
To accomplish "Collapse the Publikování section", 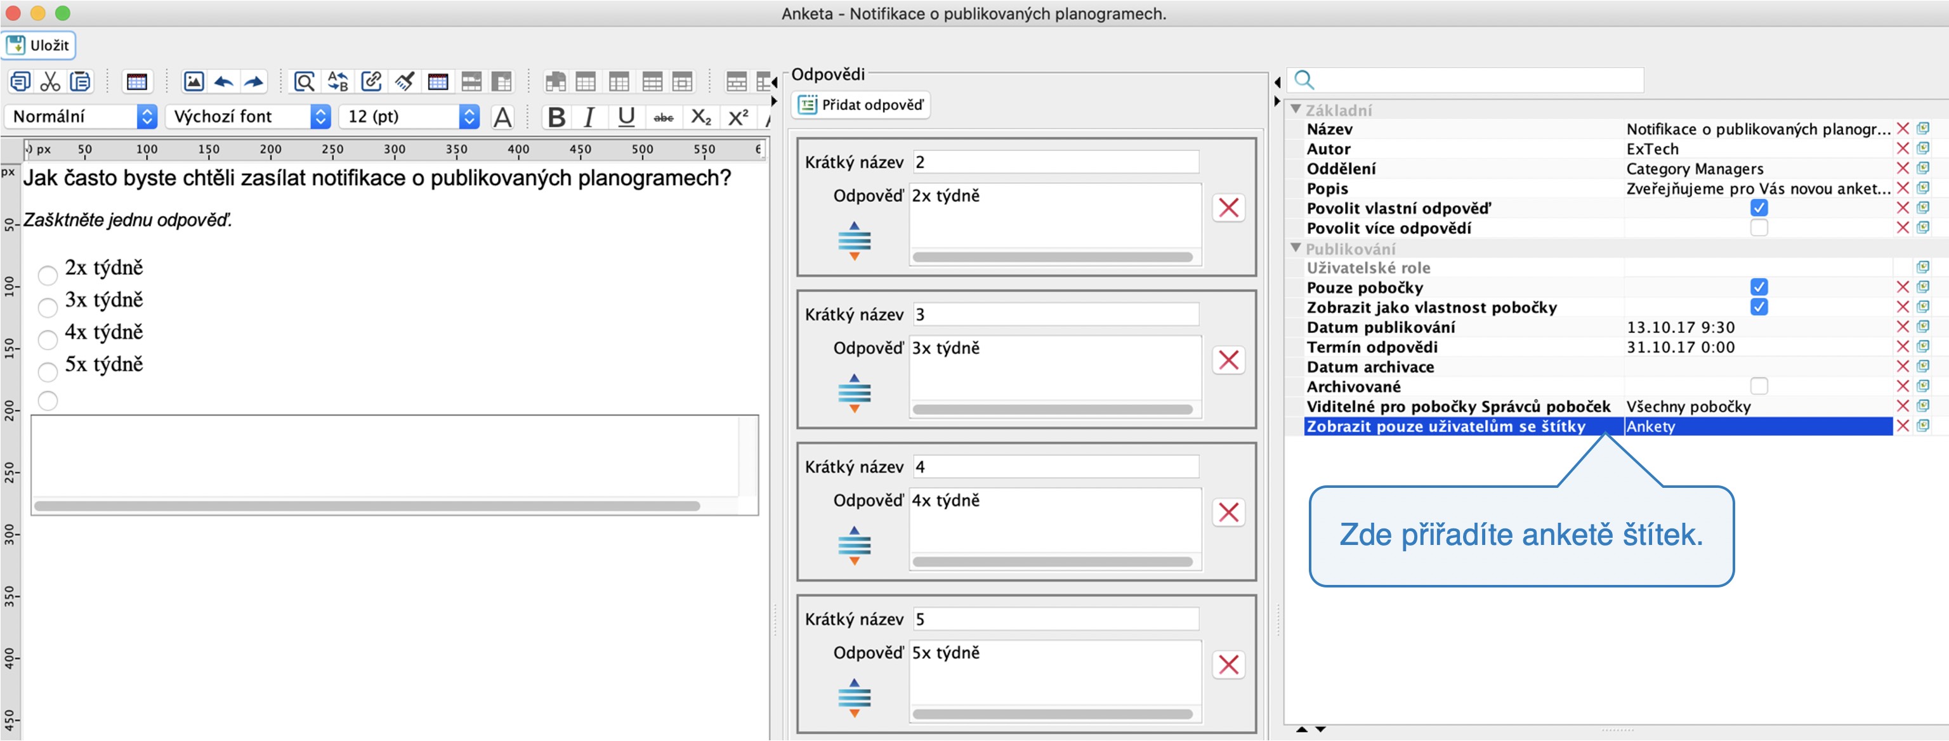I will tap(1296, 247).
